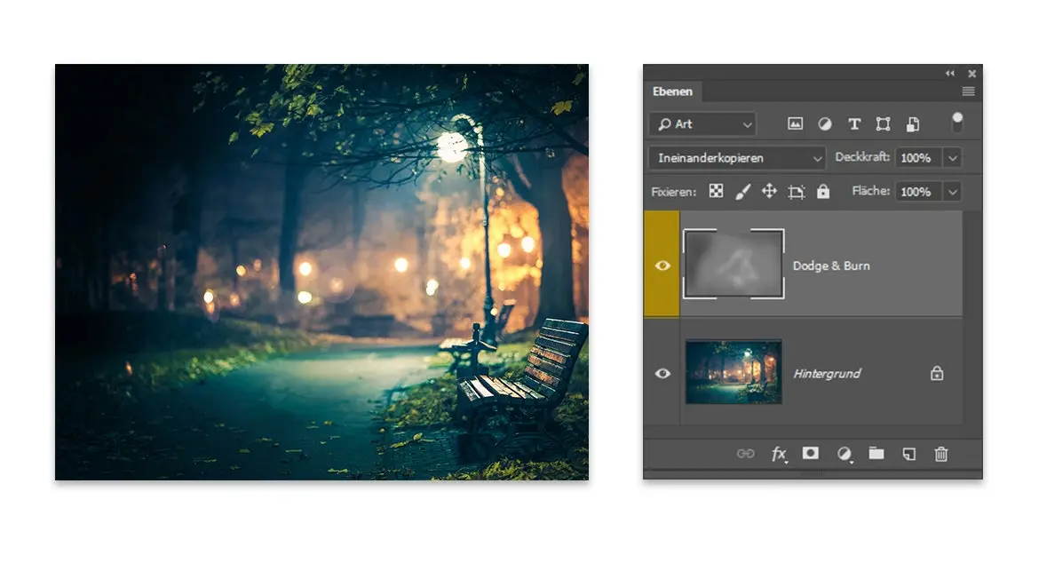Create a new layer
Image resolution: width=1039 pixels, height=563 pixels.
(x=908, y=454)
